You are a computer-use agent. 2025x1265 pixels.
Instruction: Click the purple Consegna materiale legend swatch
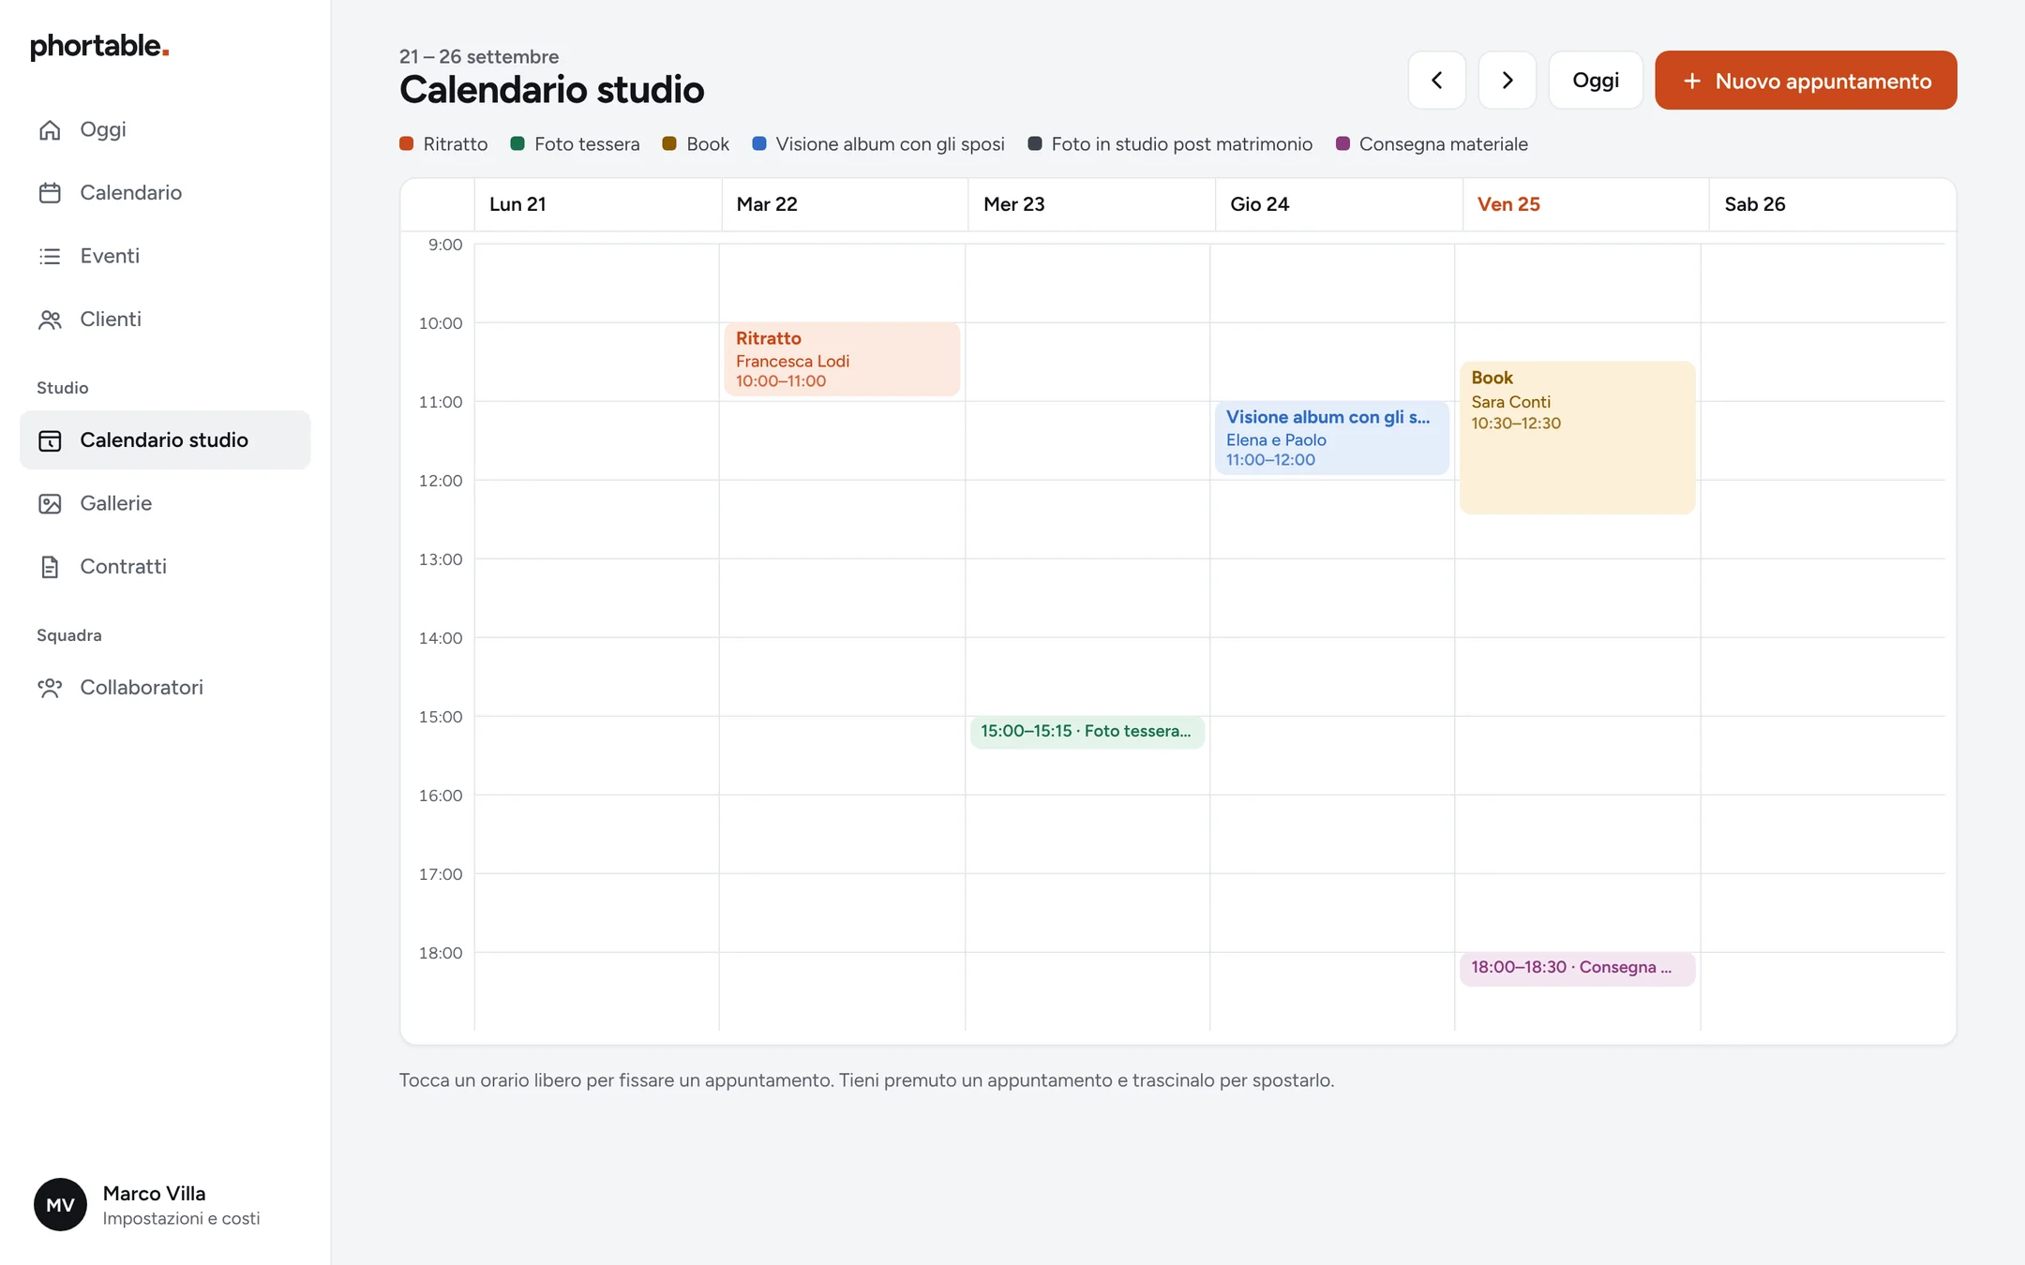tap(1342, 143)
